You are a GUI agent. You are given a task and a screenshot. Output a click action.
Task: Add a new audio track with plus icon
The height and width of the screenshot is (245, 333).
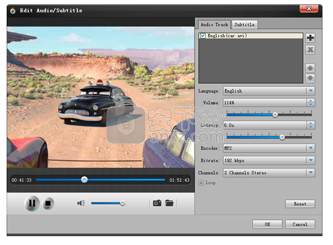coord(310,38)
